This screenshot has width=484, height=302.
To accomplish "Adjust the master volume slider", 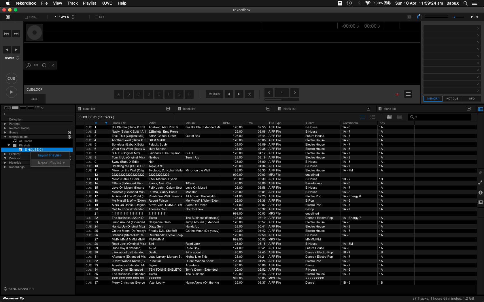I will [458, 17].
